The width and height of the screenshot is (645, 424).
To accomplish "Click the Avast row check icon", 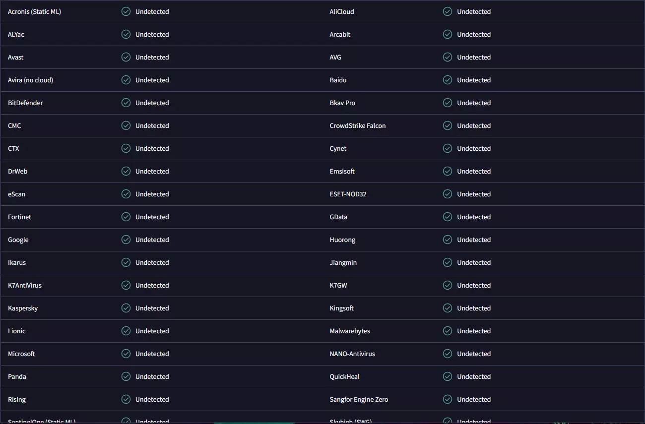I will [x=126, y=57].
